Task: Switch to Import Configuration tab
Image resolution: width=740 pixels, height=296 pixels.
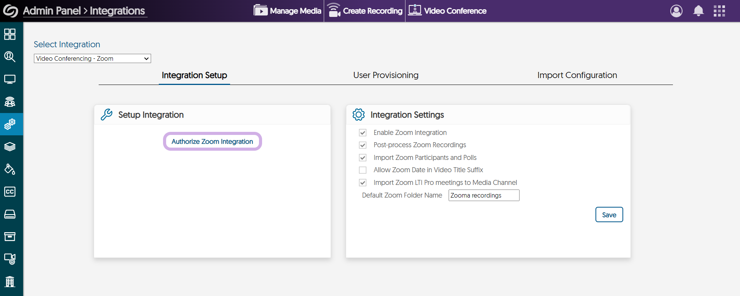Action: pos(577,75)
